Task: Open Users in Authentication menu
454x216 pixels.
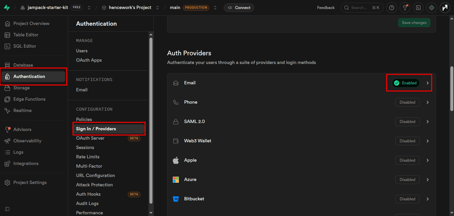Action: click(x=82, y=51)
